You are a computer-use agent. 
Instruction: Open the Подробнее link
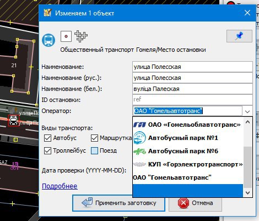tap(60, 186)
